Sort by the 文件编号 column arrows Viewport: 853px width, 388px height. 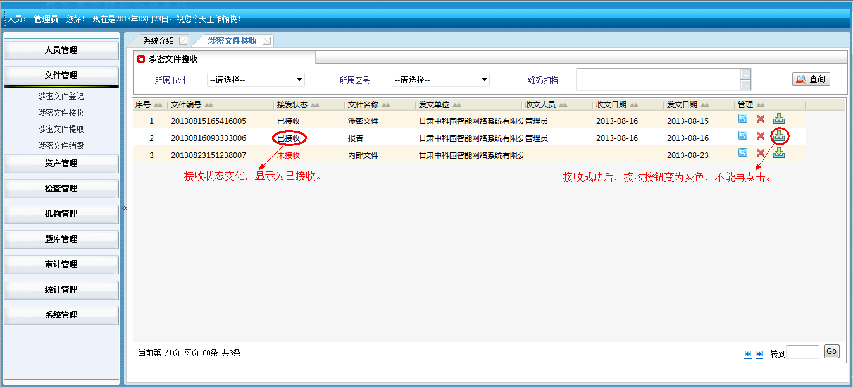click(x=208, y=106)
